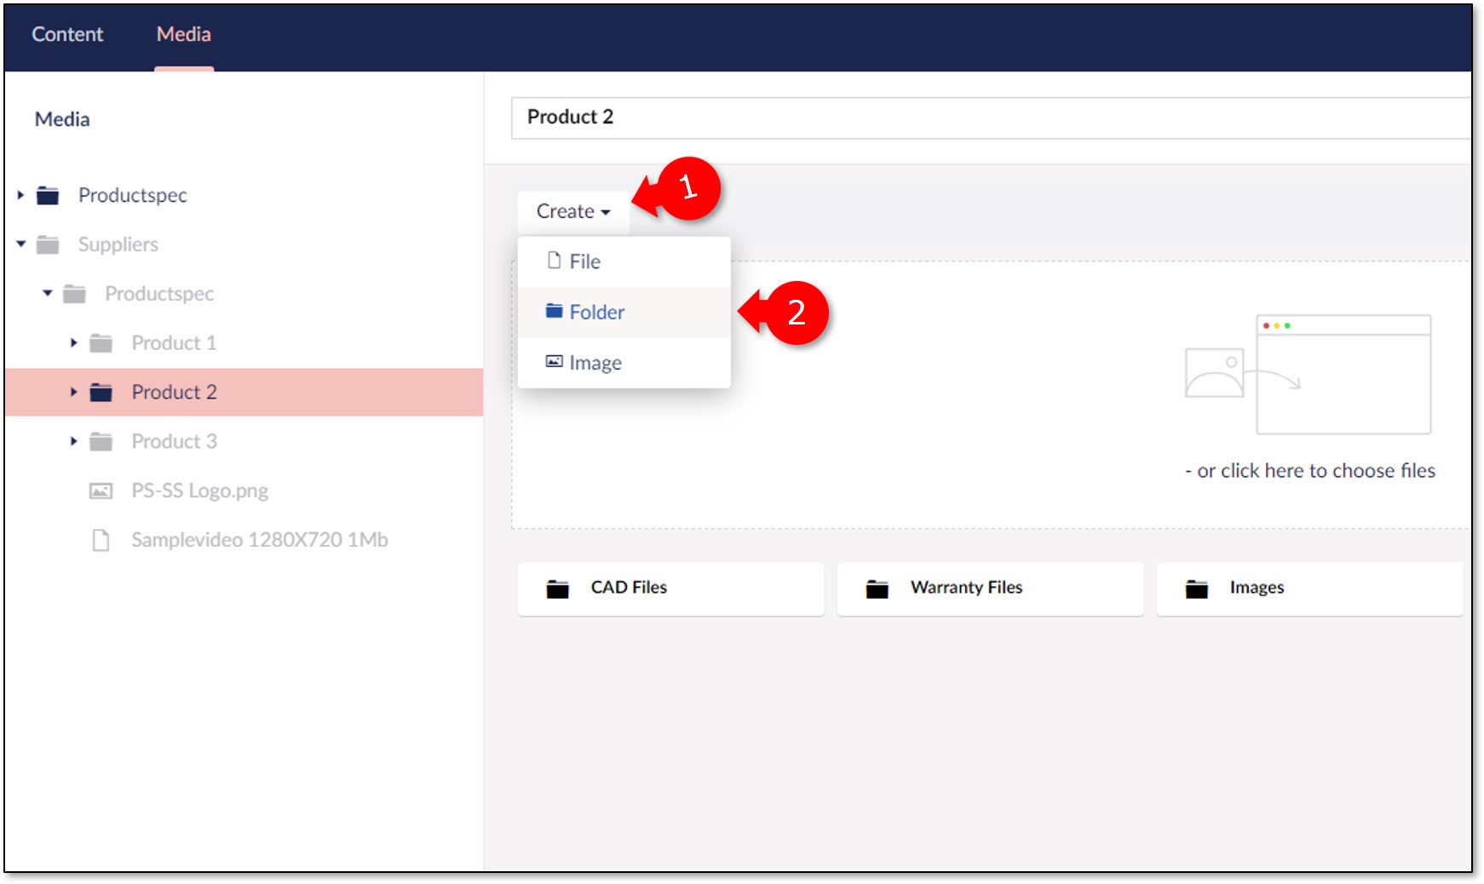Open the CAD Files folder card
The image size is (1484, 884).
click(x=670, y=588)
